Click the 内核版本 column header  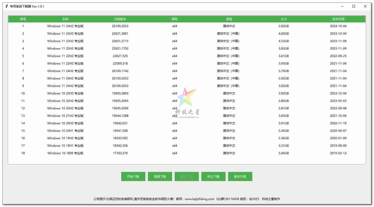(120, 19)
